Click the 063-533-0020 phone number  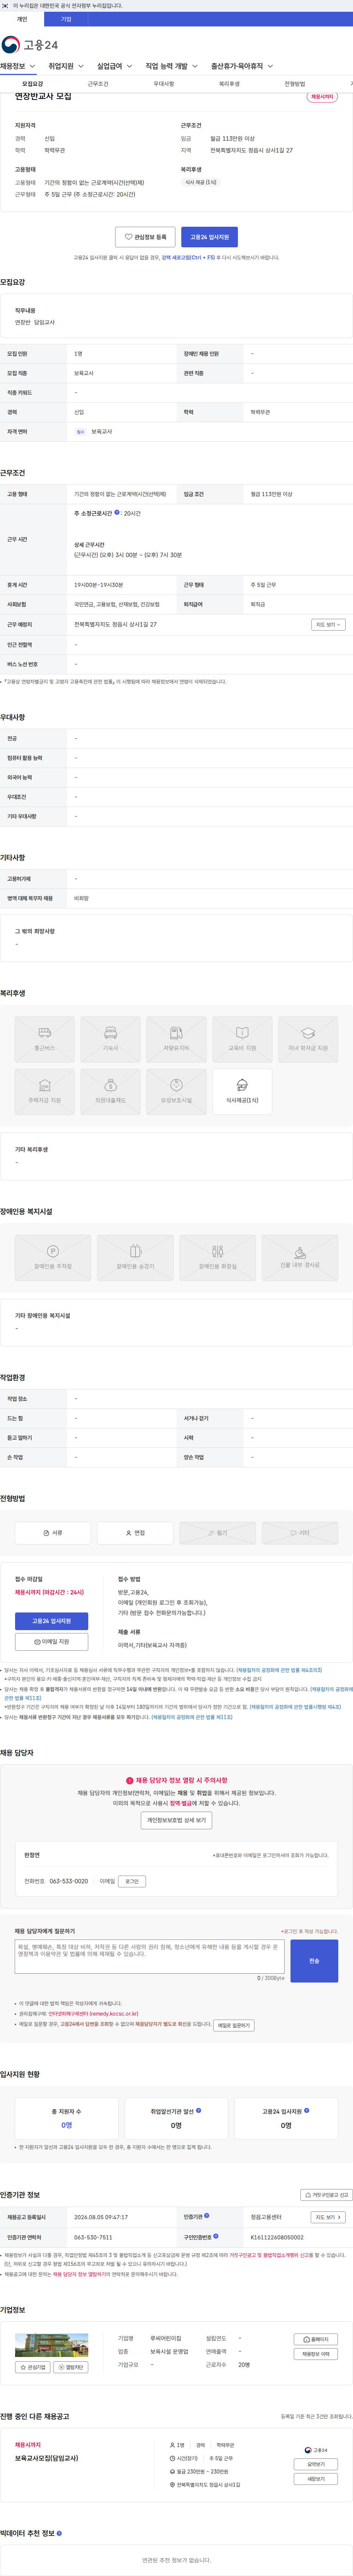[x=69, y=1881]
